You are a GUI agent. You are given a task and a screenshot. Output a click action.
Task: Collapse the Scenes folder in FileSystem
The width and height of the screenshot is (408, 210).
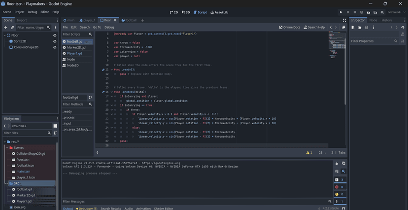pyautogui.click(x=7, y=147)
